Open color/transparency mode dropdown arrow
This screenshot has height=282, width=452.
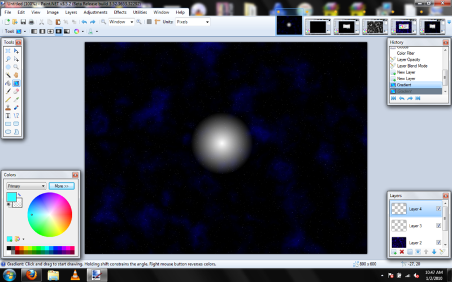click(x=82, y=32)
